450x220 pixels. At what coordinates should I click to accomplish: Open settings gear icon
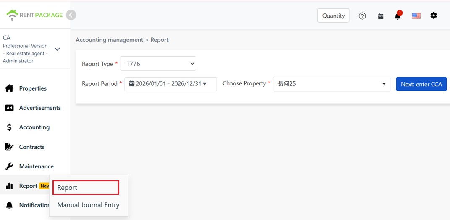pos(433,16)
